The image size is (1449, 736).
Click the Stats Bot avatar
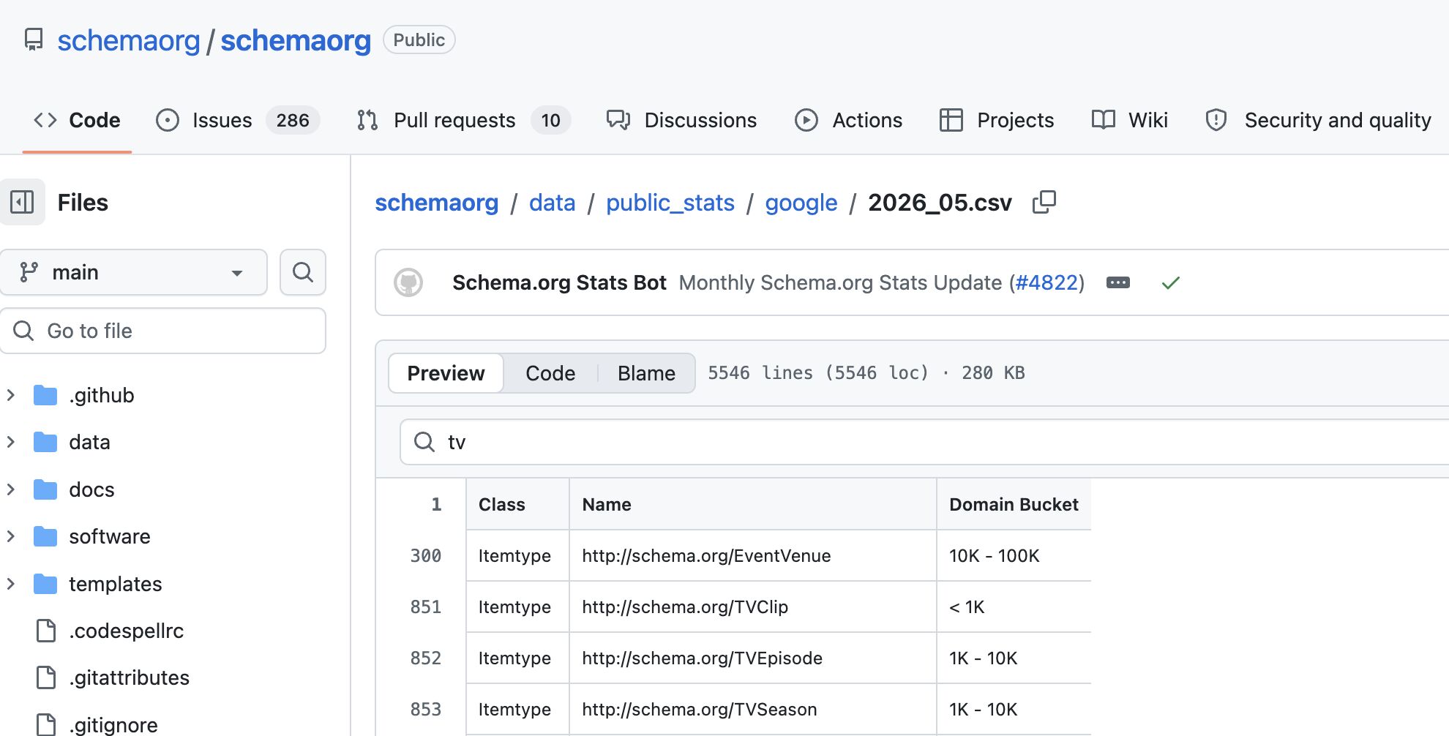[408, 282]
